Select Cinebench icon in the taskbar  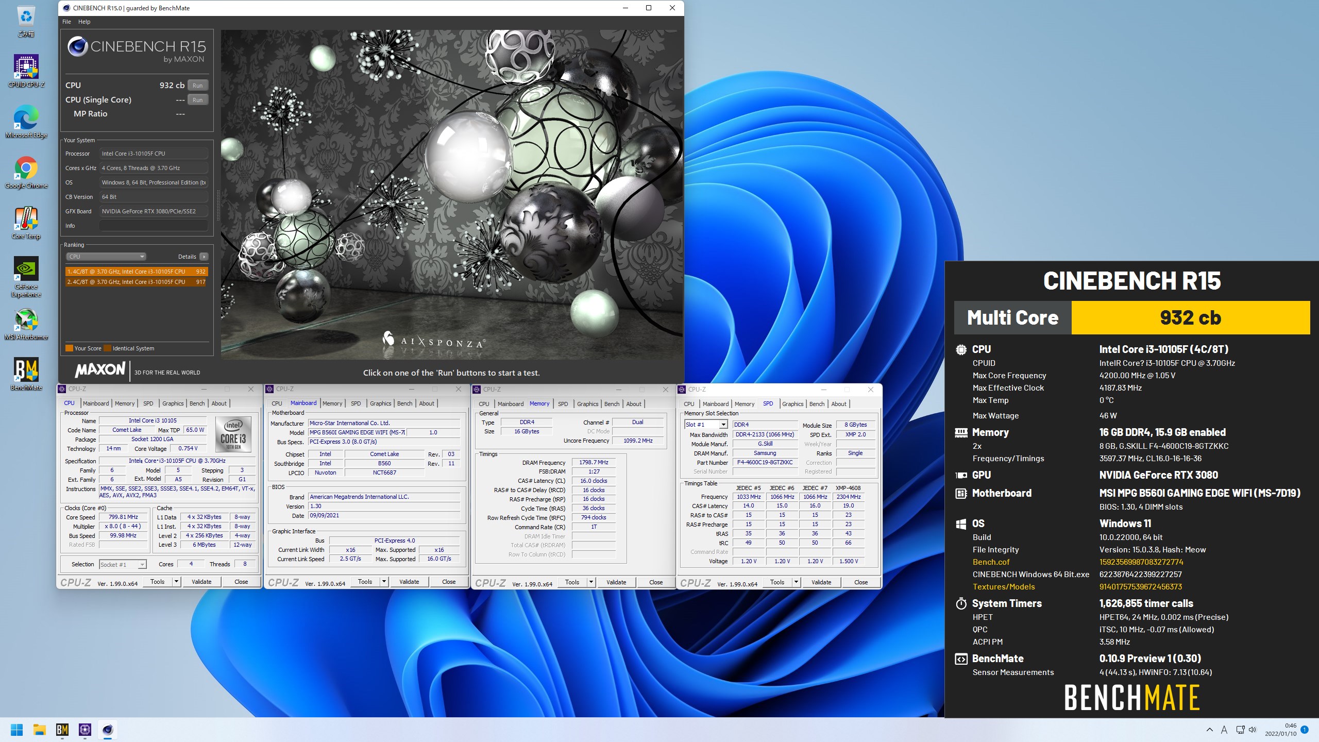pyautogui.click(x=108, y=730)
